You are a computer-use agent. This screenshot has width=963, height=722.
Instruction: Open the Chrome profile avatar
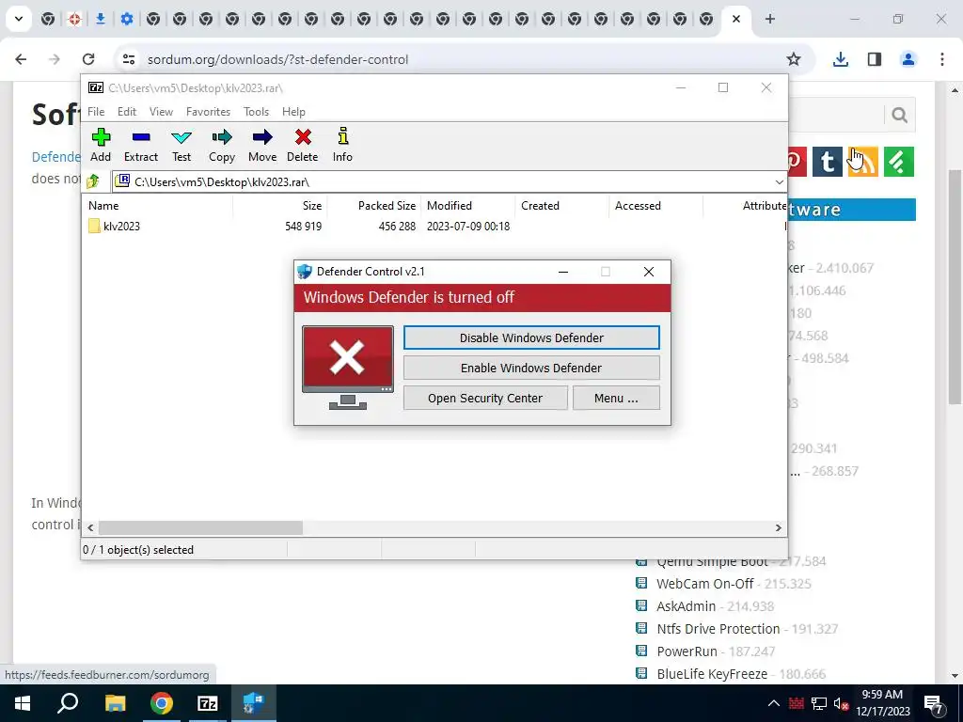click(908, 59)
